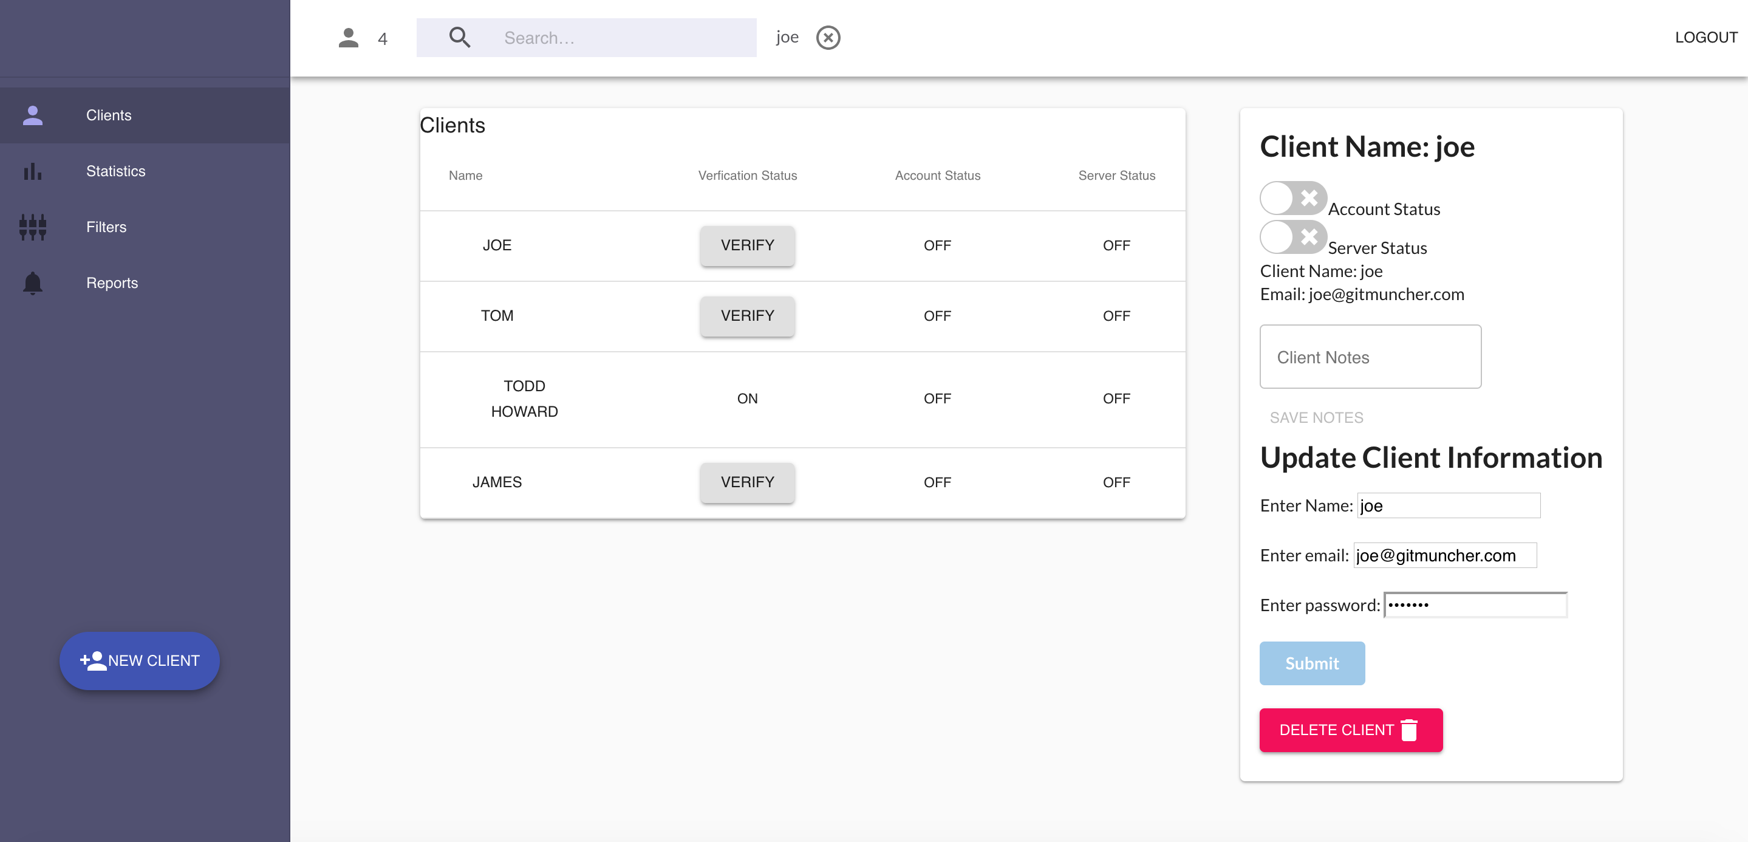Open the Reports menu item
The height and width of the screenshot is (842, 1748).
point(112,283)
